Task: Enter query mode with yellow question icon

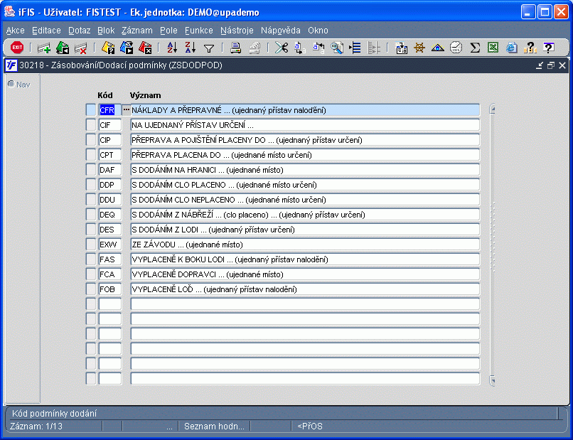Action: coord(108,48)
